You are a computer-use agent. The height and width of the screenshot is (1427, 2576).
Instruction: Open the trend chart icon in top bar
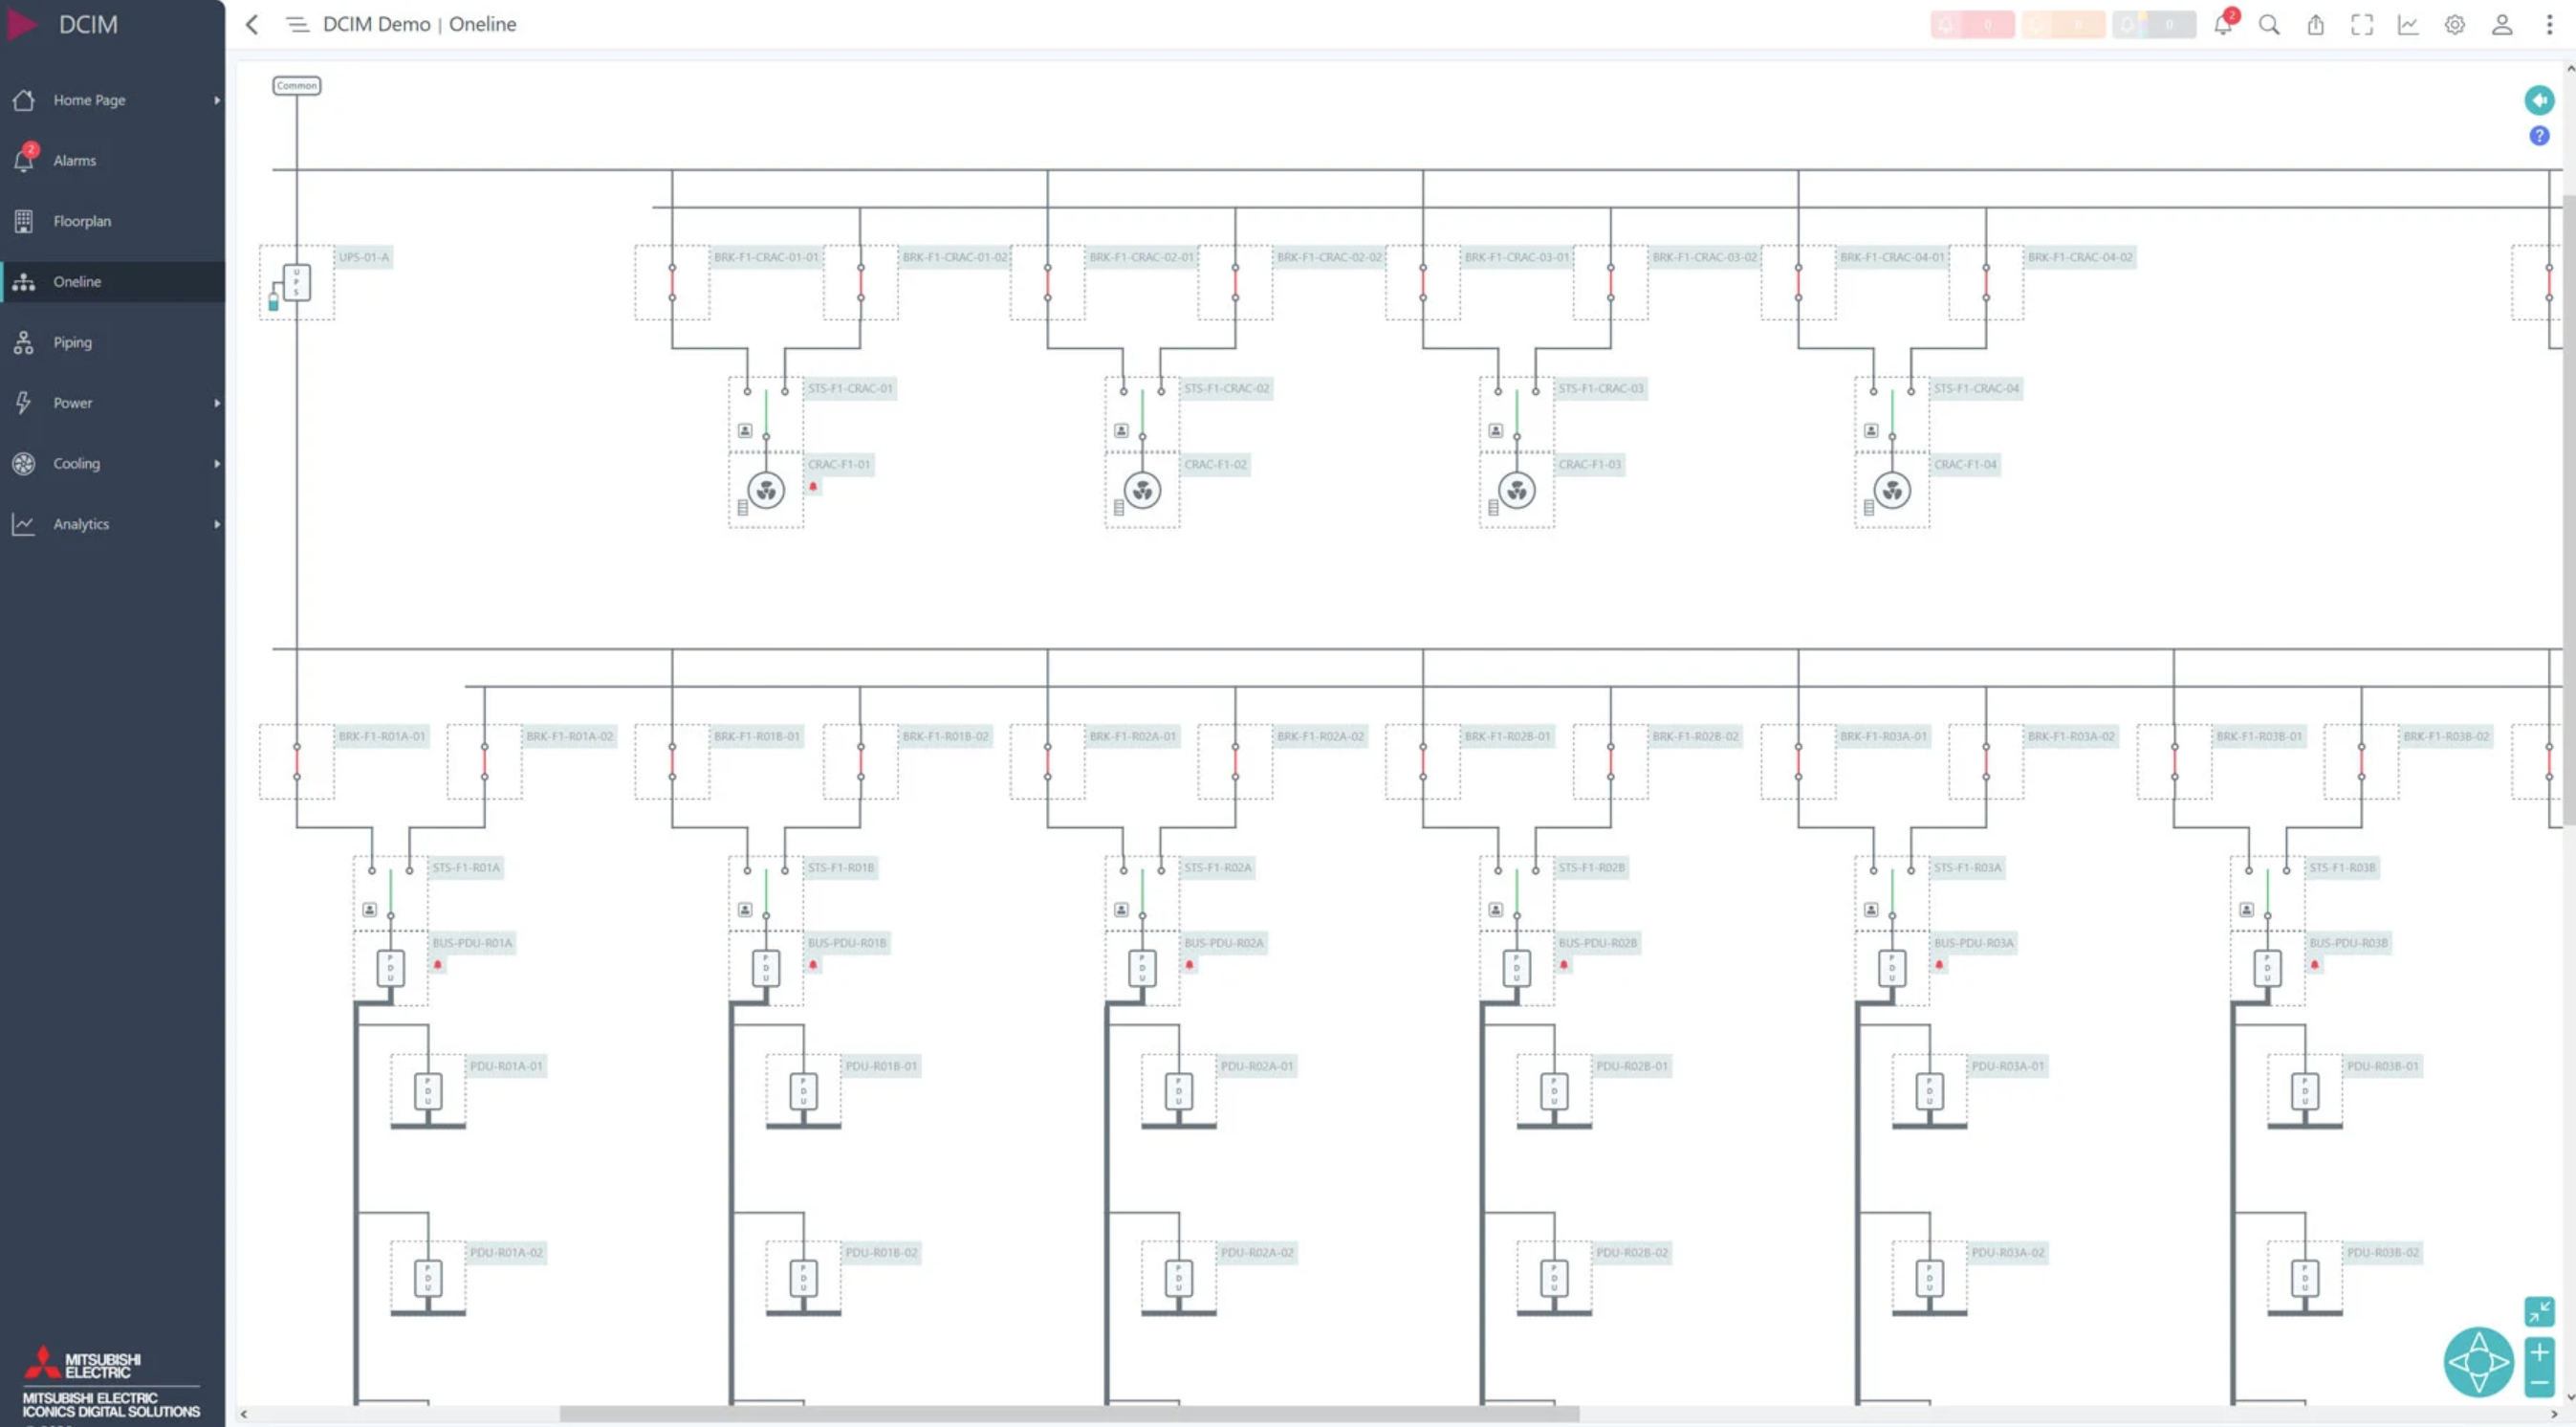pyautogui.click(x=2408, y=24)
